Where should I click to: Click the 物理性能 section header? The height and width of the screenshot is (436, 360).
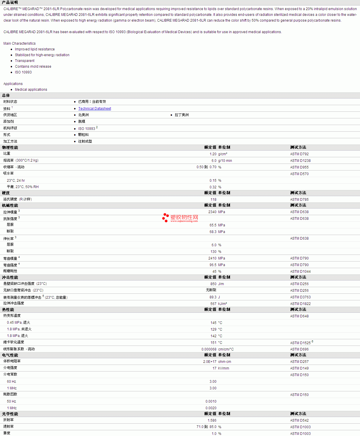(x=10, y=147)
